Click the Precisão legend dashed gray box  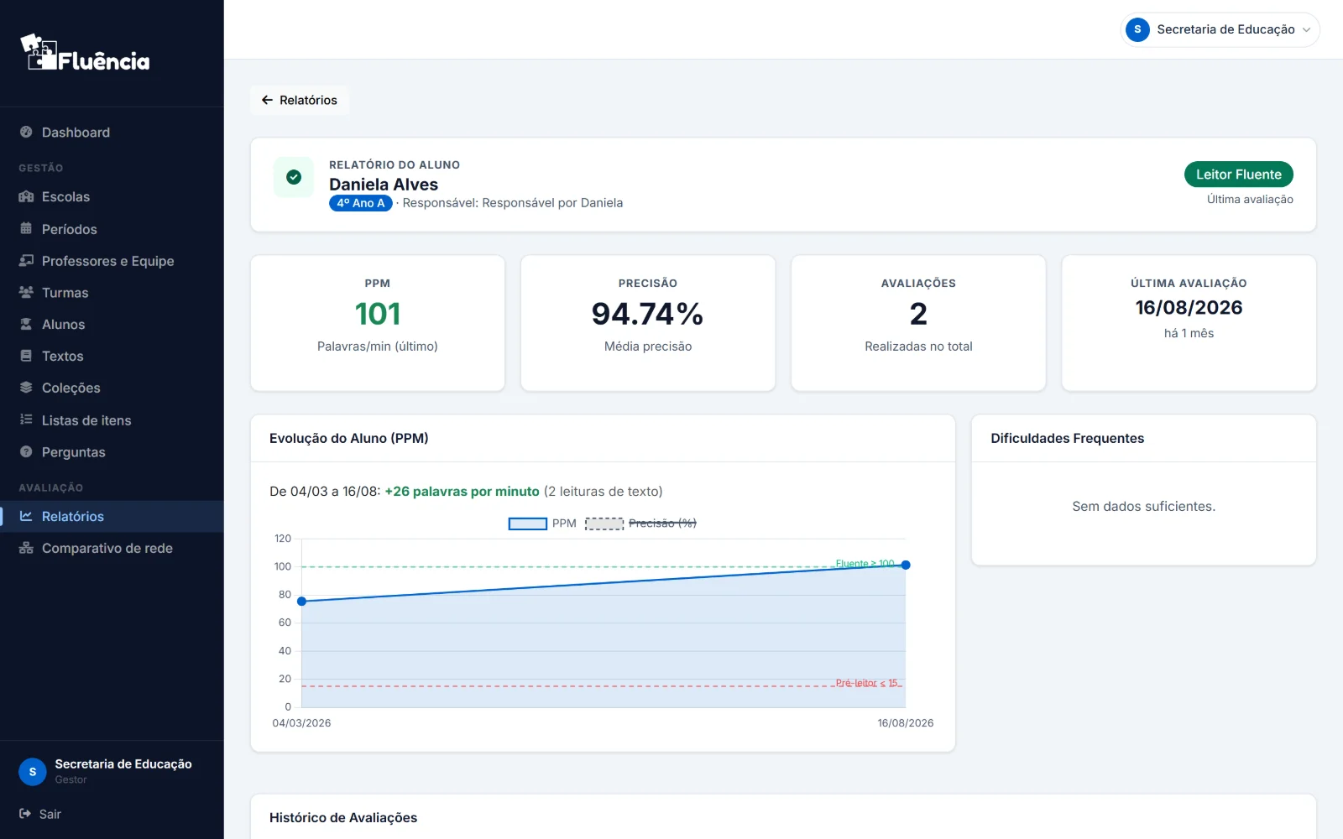point(604,524)
